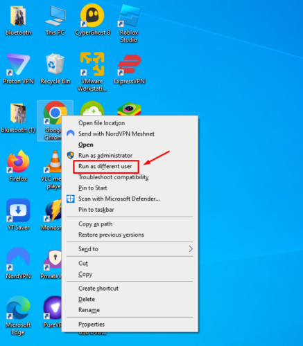Choose Open file location
Viewport: 303px width, 346px height.
pos(130,123)
